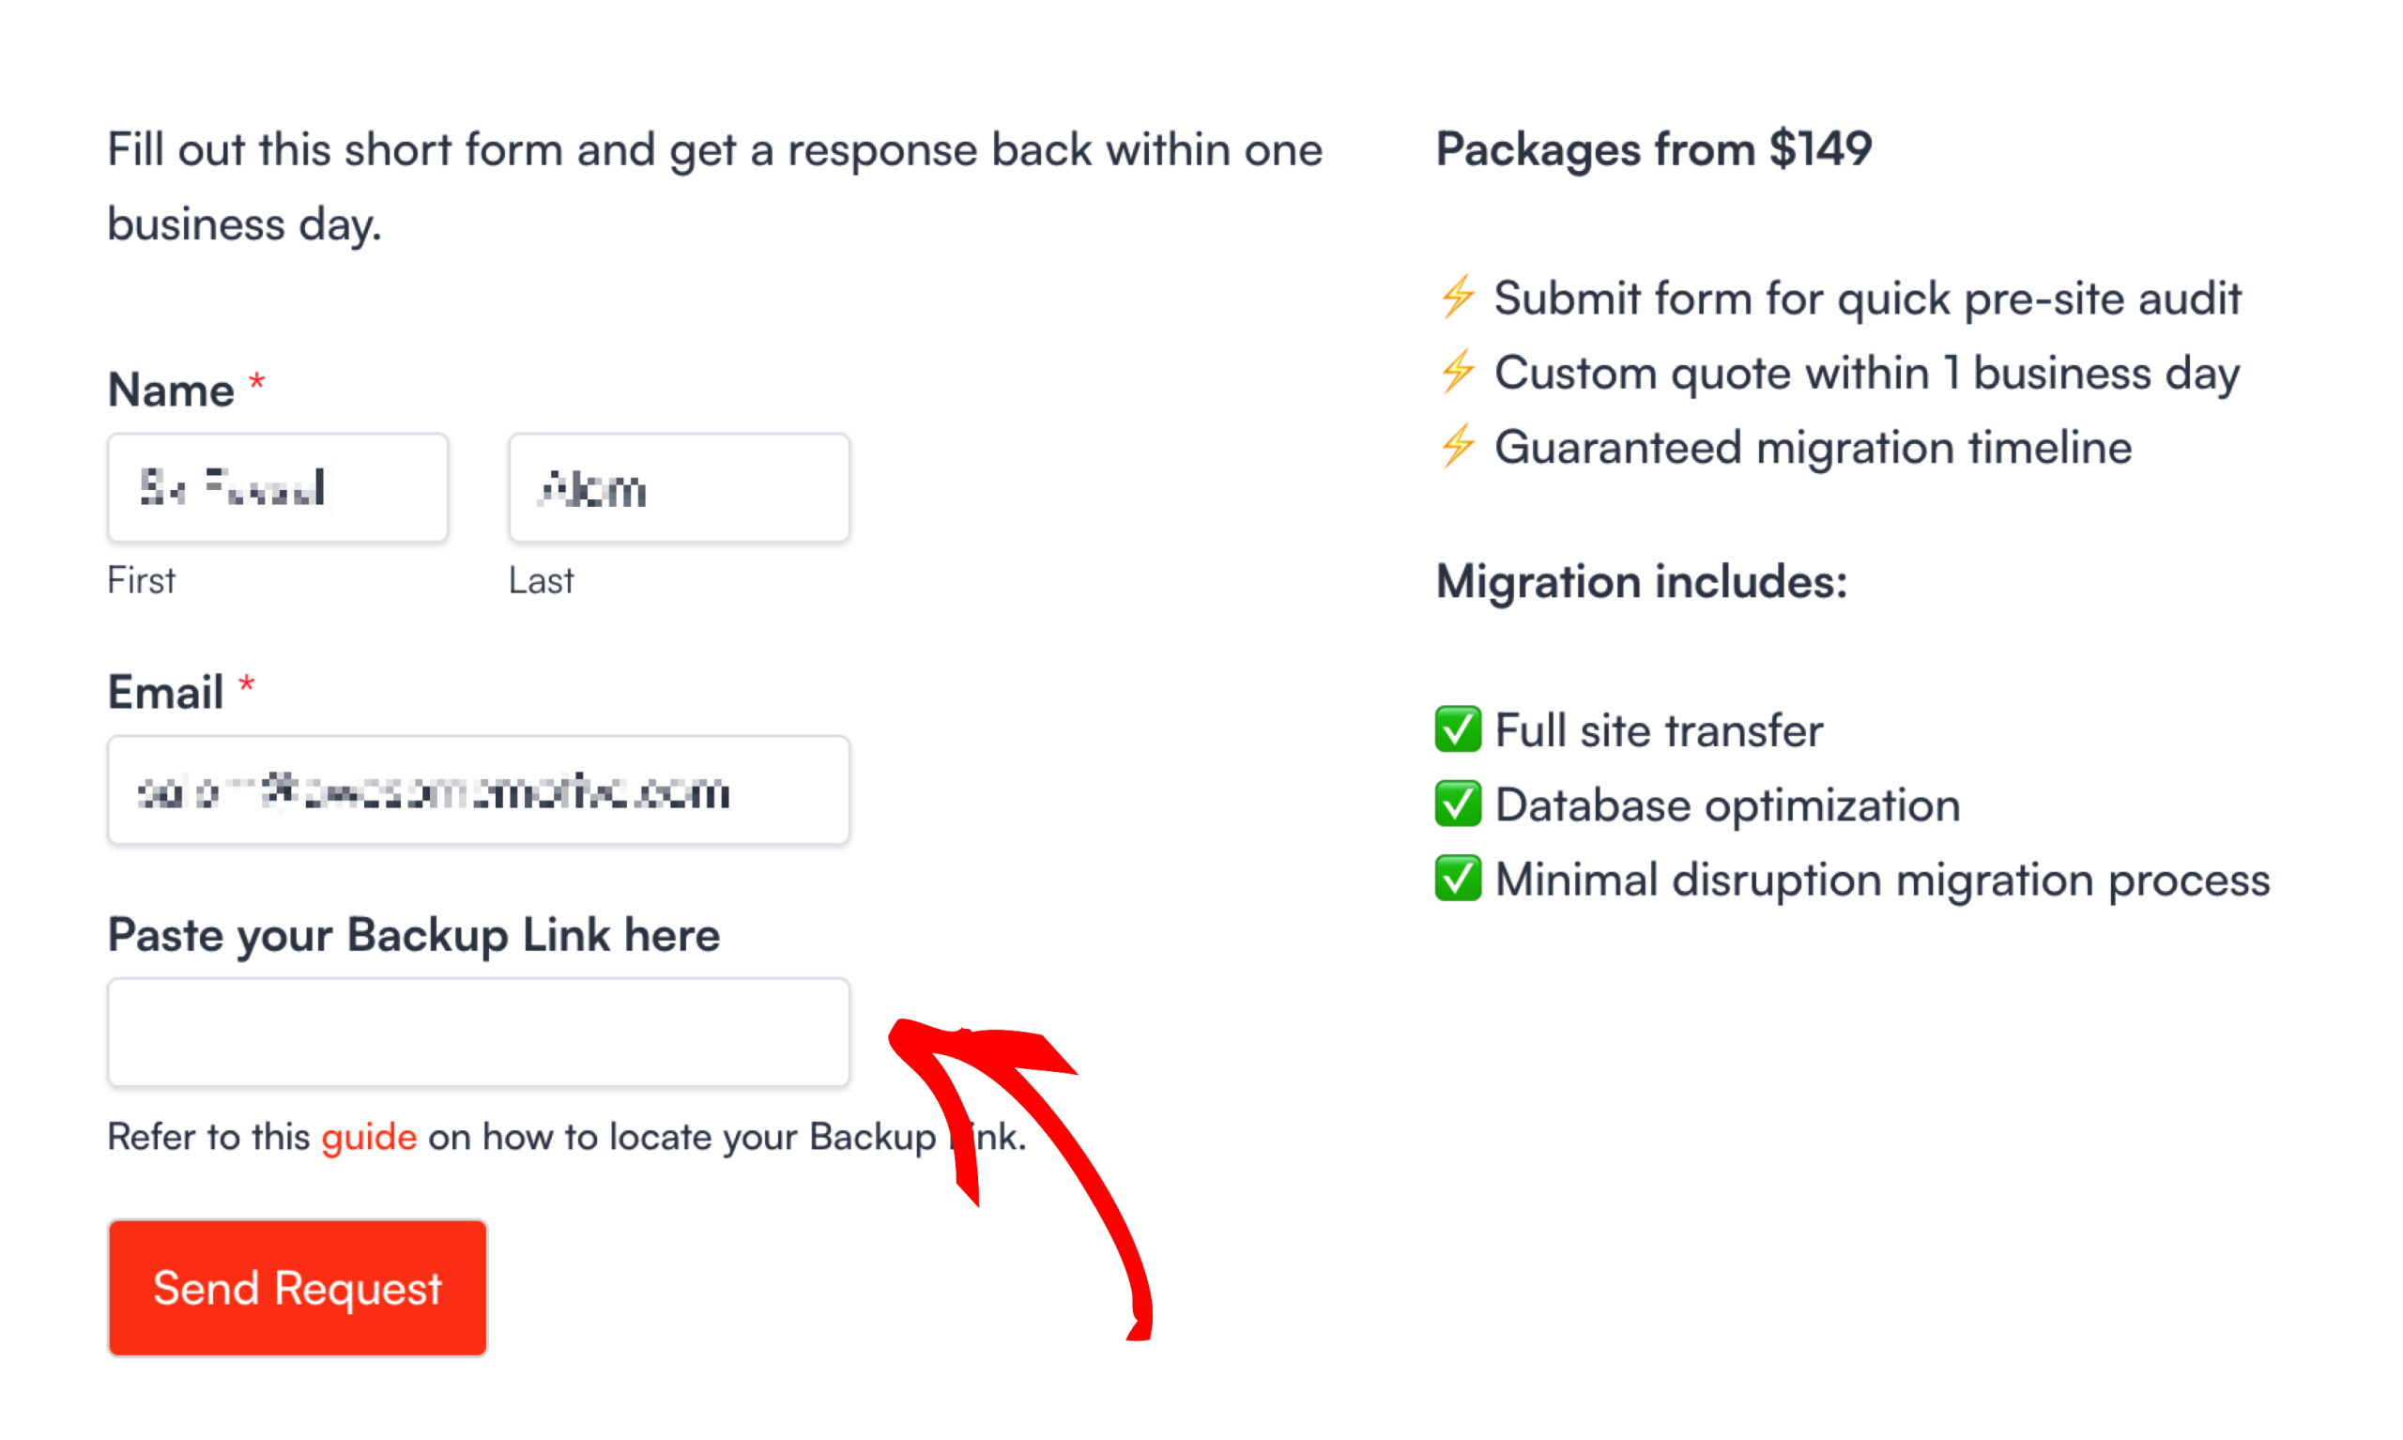Click the Email field label
2403x1440 pixels.
(165, 693)
